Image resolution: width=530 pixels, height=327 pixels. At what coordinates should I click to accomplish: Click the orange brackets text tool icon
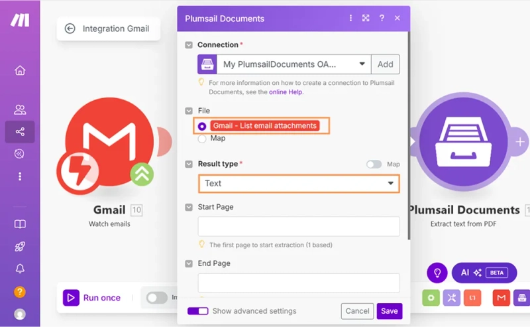coord(472,298)
